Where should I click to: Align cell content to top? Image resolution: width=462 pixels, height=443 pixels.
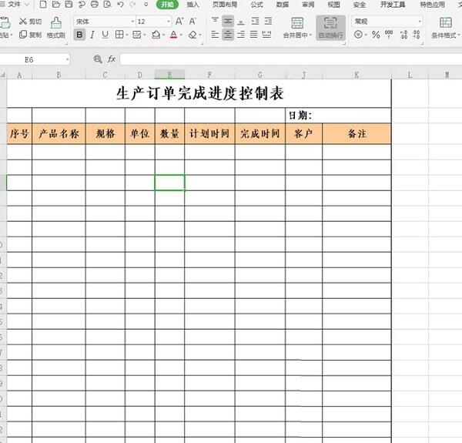coord(215,21)
